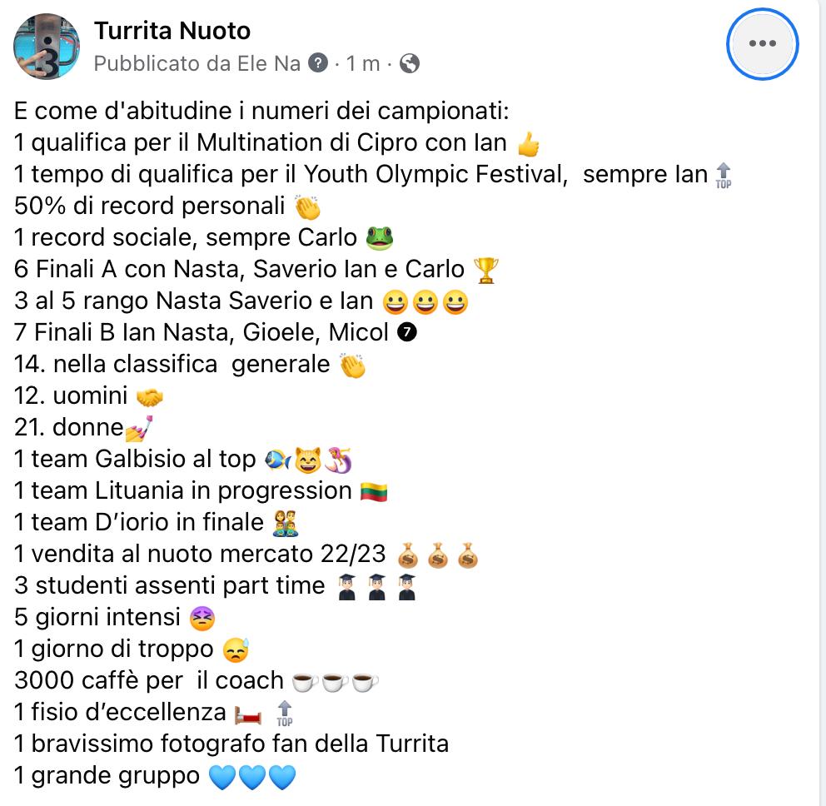Click the globe public audience icon

[x=410, y=64]
